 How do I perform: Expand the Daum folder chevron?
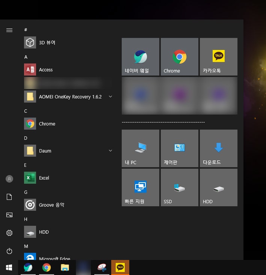pos(110,151)
